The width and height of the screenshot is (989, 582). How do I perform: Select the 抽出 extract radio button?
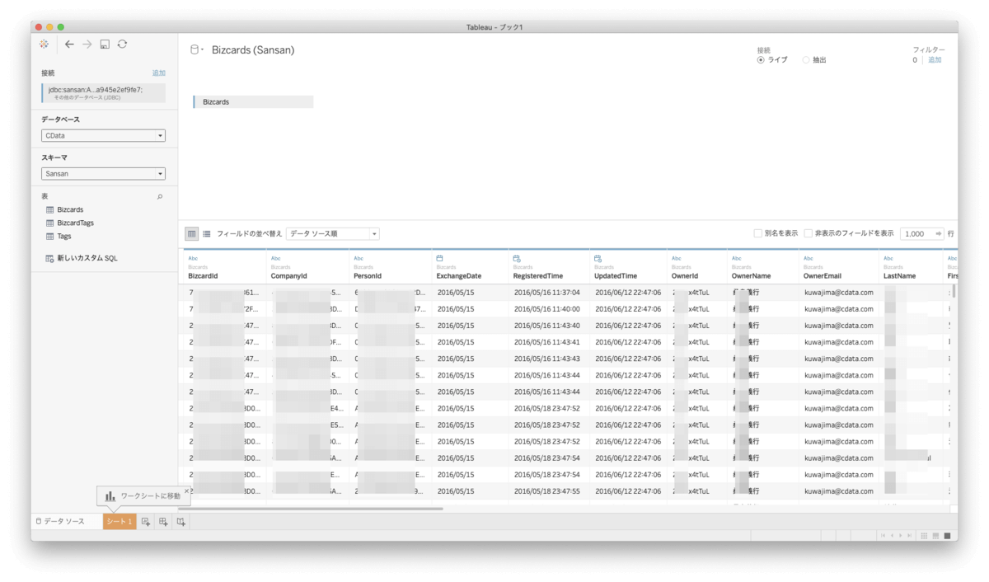tap(806, 60)
